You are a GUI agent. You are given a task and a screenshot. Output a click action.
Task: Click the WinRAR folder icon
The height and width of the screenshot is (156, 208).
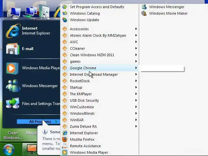pyautogui.click(x=65, y=120)
